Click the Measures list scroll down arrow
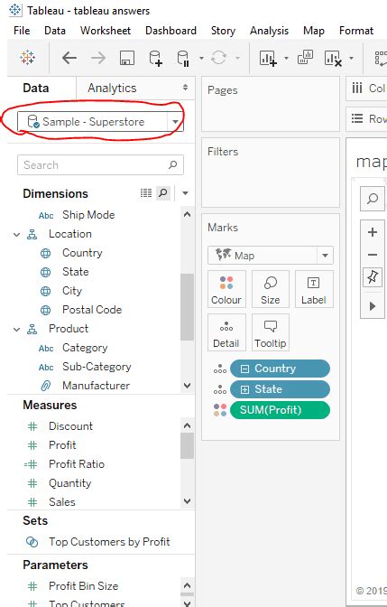Image resolution: width=387 pixels, height=607 pixels. 187,501
